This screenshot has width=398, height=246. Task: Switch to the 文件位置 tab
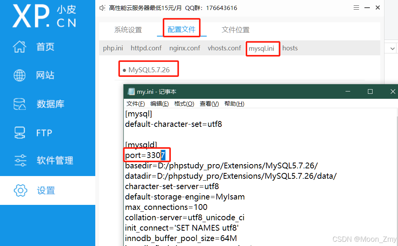(236, 30)
